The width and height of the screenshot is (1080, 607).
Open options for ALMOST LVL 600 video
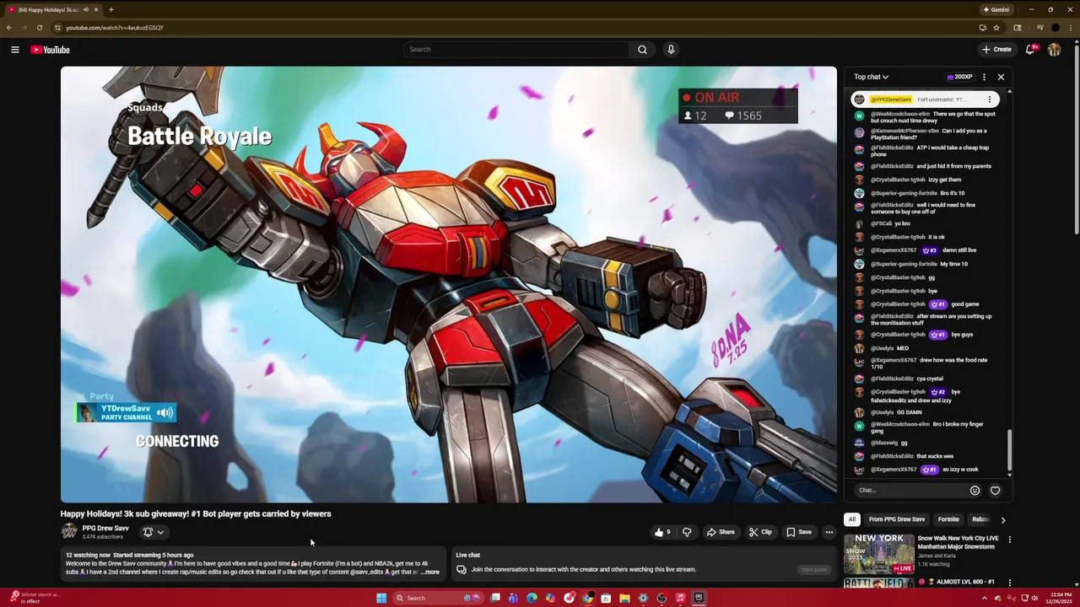point(1009,582)
